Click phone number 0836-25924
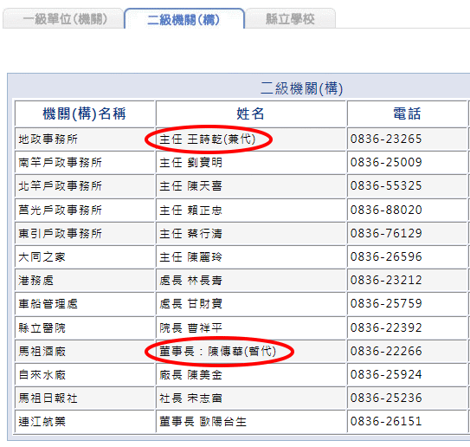The height and width of the screenshot is (447, 470). tap(386, 374)
